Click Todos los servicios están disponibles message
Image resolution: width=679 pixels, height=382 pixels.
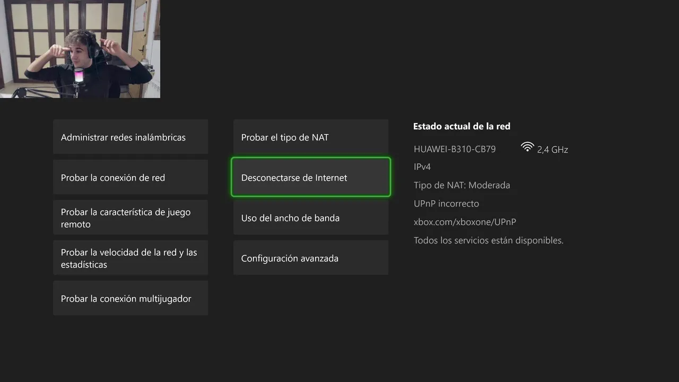(488, 240)
